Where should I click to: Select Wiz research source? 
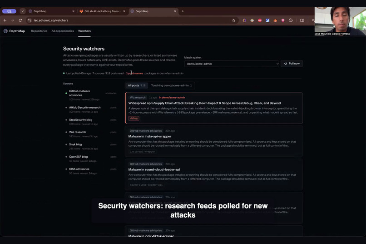90,134
